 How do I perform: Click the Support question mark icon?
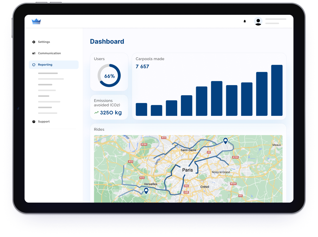[x=34, y=122]
